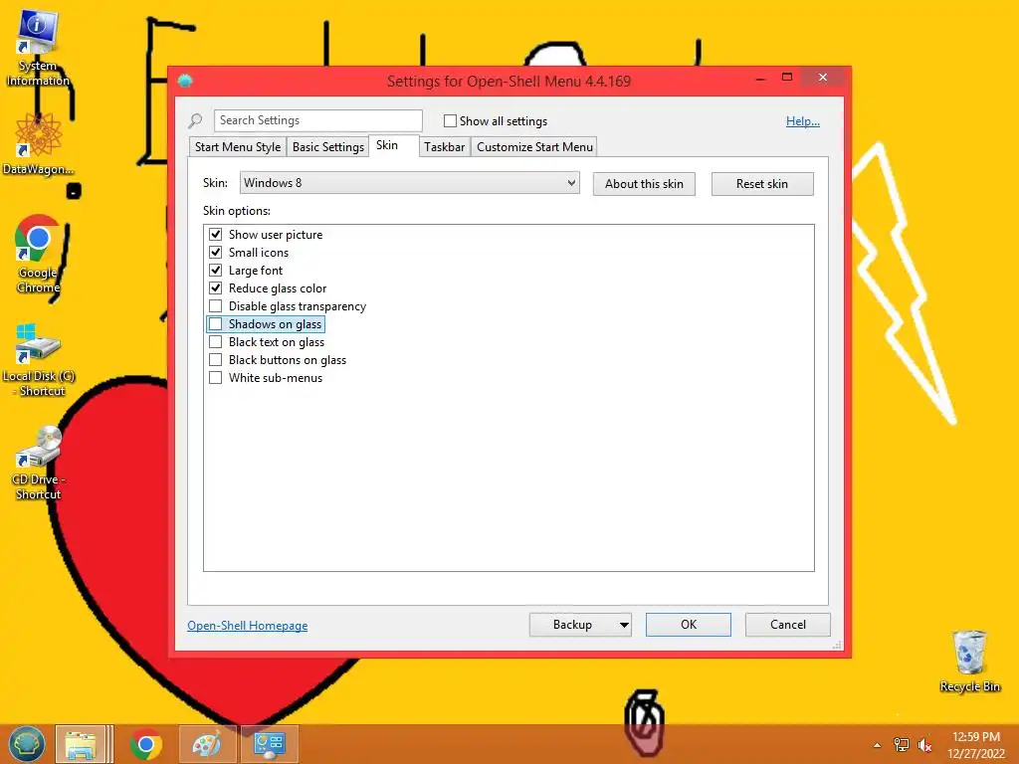
Task: Expand the Skin dropdown showing Windows 8
Action: point(409,183)
